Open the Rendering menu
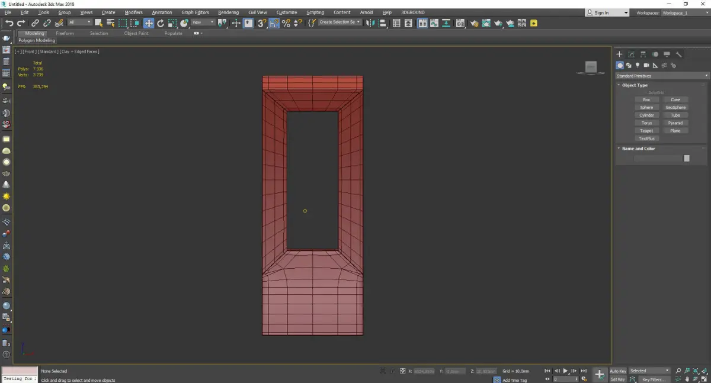The height and width of the screenshot is (383, 711). (229, 12)
